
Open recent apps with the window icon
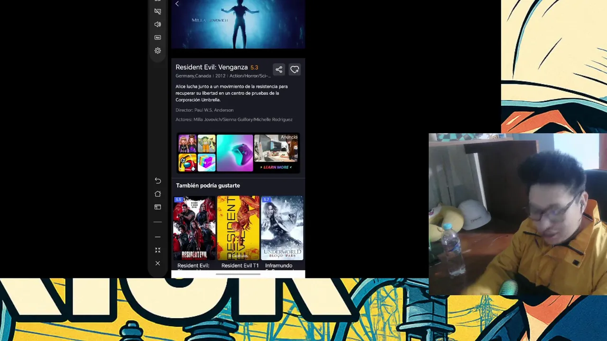[157, 207]
